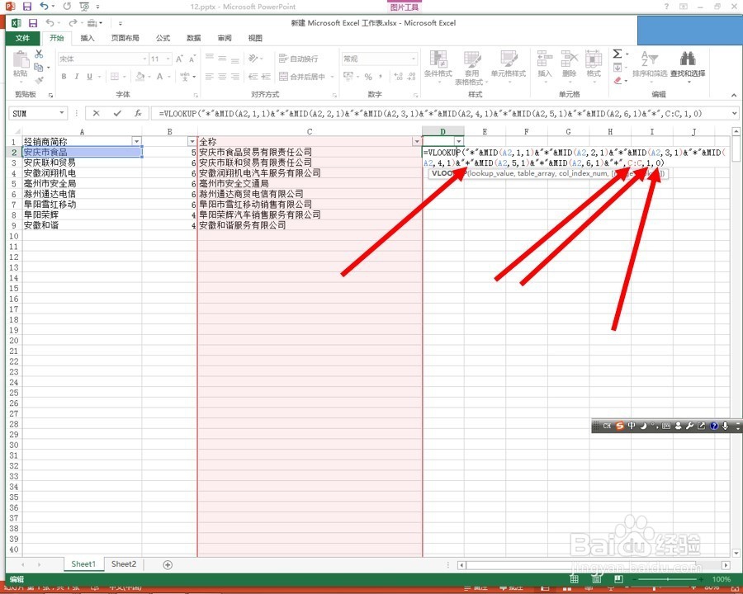Switch to View (视图) tab
The image size is (743, 594).
pos(255,38)
